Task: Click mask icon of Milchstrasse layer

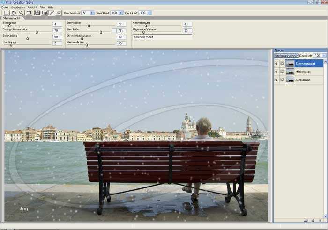Action: [x=282, y=72]
